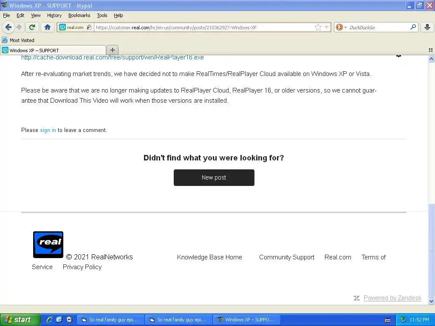
Task: Click the 11:52 PM clock
Action: [419, 320]
